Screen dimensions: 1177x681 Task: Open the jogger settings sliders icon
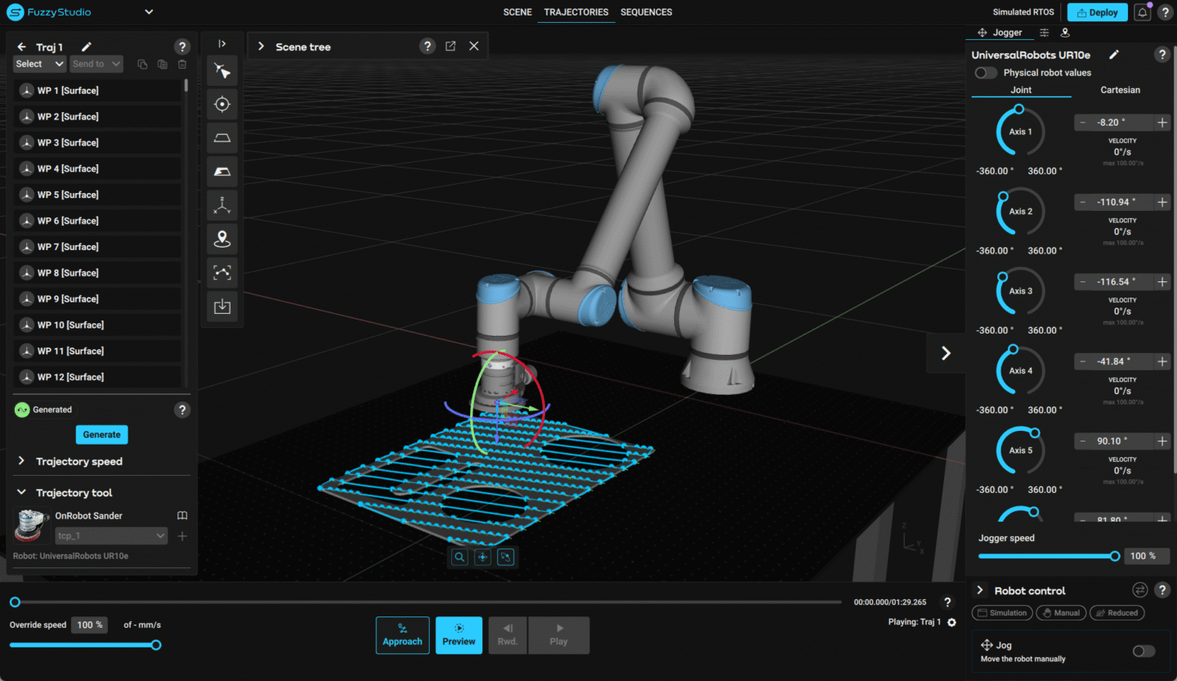[x=1044, y=32]
